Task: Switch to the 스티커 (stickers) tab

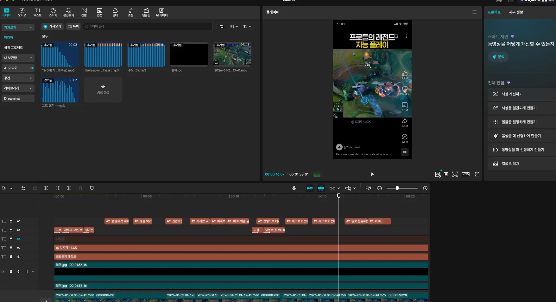Action: pos(53,12)
